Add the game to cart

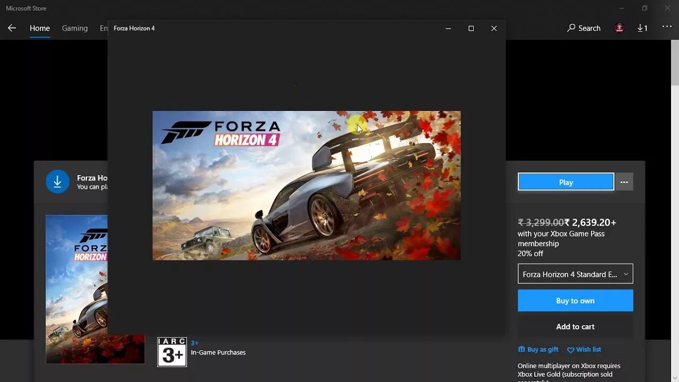pos(576,327)
